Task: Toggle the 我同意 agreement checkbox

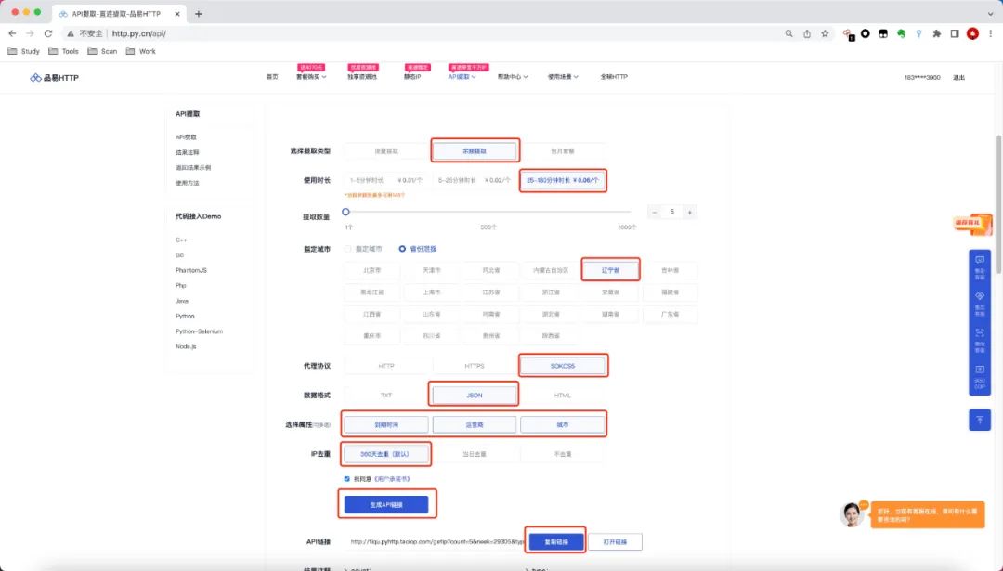Action: click(347, 479)
